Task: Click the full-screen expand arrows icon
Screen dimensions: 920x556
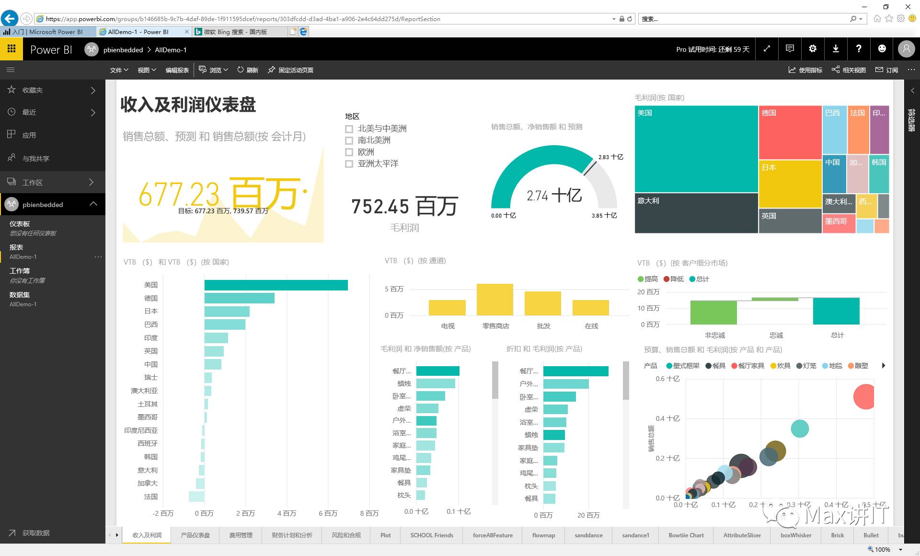Action: click(767, 49)
